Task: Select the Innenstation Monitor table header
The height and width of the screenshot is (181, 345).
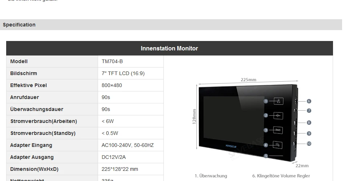Action: pos(170,48)
